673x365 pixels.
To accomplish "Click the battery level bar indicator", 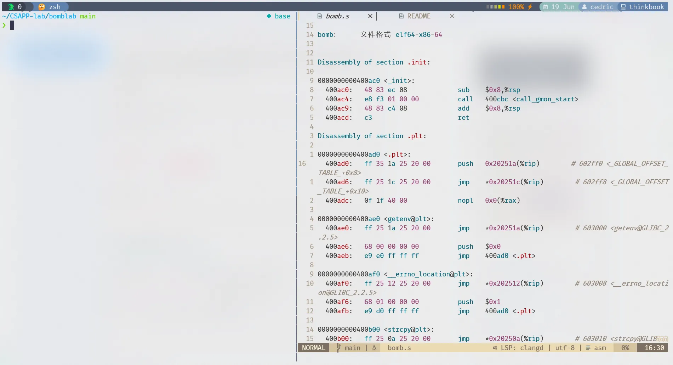I will coord(495,7).
